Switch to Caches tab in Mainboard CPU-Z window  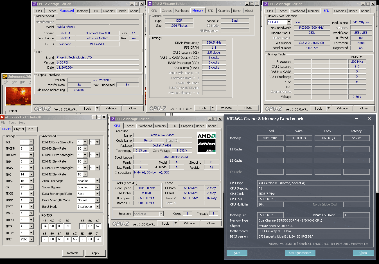tap(51, 11)
